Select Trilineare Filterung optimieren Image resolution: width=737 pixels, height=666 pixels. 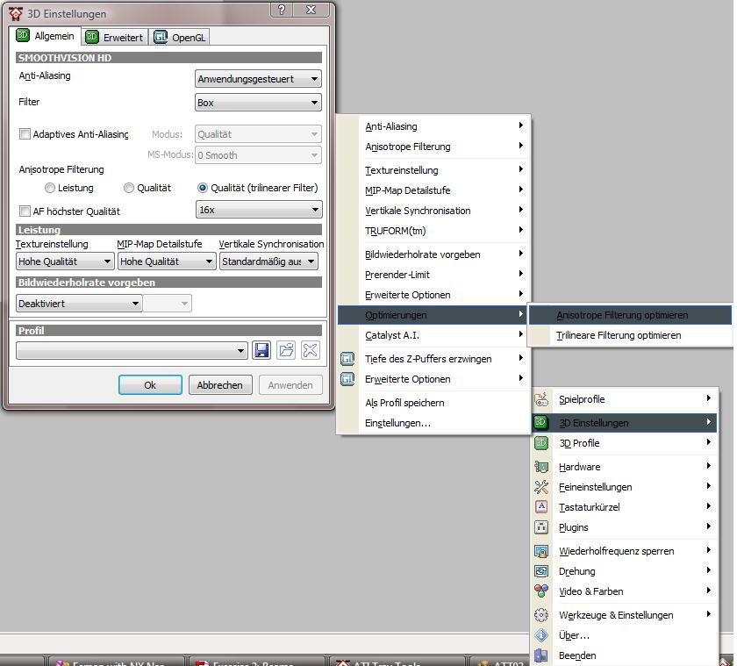(x=630, y=335)
